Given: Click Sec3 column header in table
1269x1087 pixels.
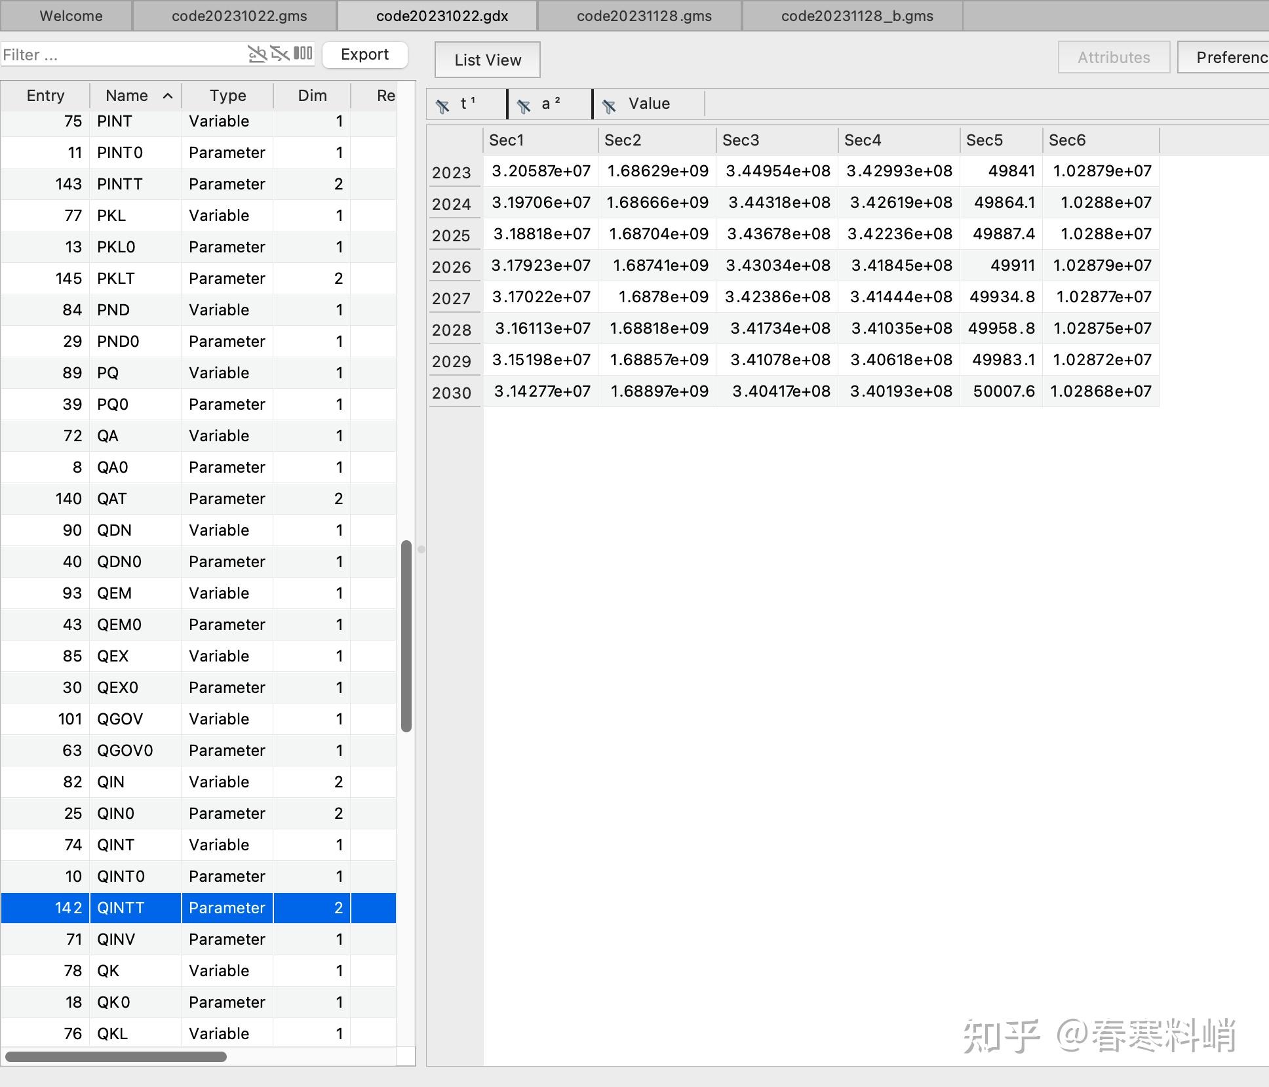Looking at the screenshot, I should click(741, 140).
